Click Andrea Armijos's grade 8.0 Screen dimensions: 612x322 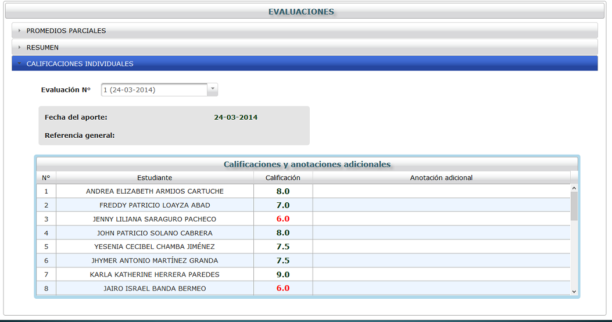(x=283, y=191)
